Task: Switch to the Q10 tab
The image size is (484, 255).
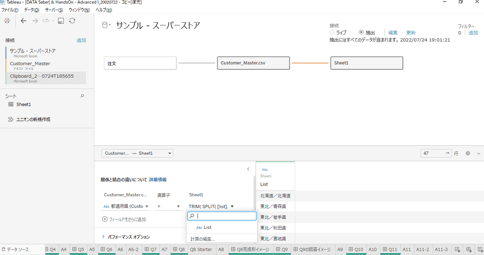Action: pos(356,249)
